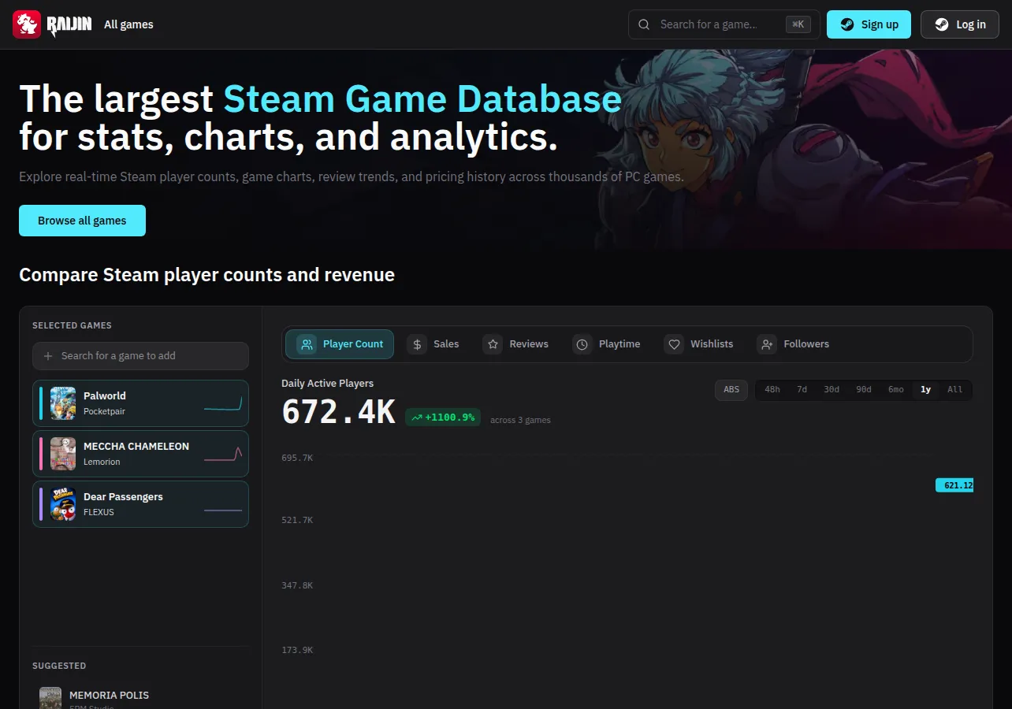Click the trend arrow in change badge

click(417, 418)
